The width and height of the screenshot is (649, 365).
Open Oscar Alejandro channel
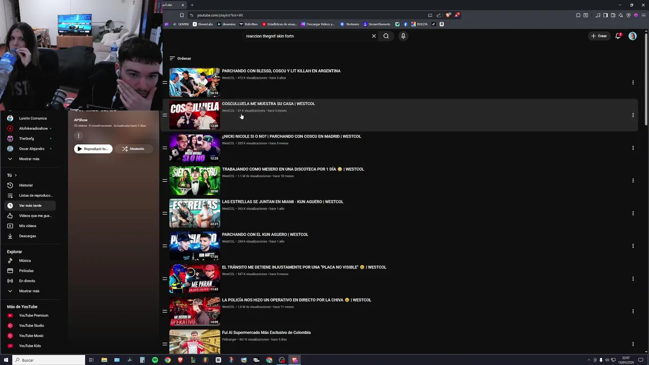30,149
